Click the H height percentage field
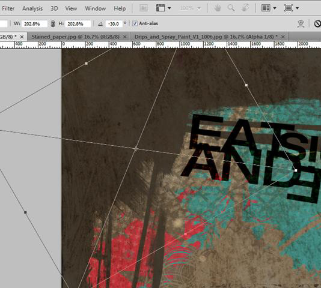The height and width of the screenshot is (288, 321). pos(78,24)
